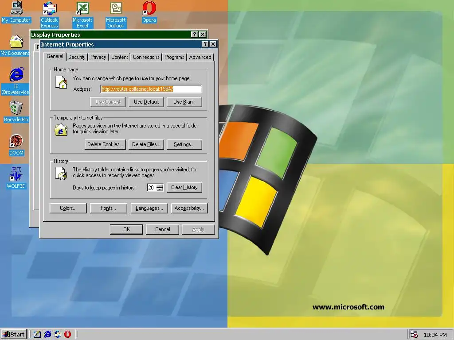Image resolution: width=454 pixels, height=340 pixels.
Task: Click the History clock page icon
Action: [x=61, y=174]
